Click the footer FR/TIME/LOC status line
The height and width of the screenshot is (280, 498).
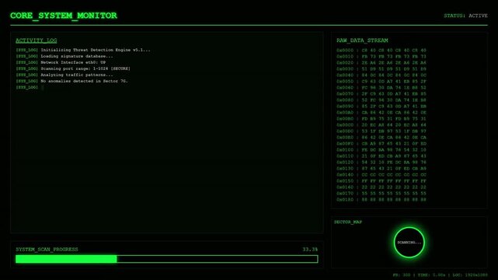(440, 275)
